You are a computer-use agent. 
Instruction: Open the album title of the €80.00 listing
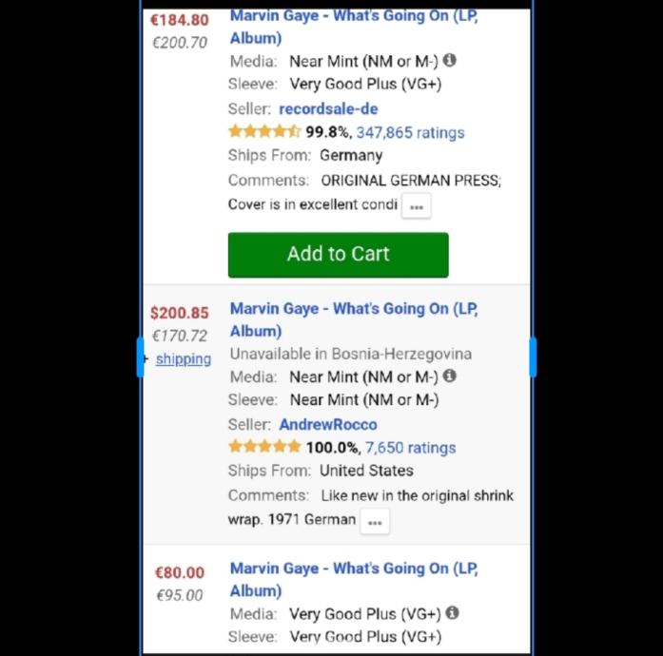[354, 579]
